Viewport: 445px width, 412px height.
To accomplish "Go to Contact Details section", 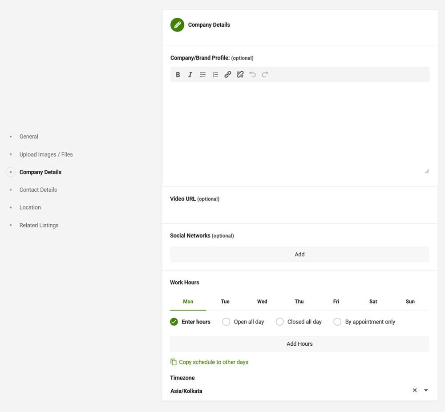I will (38, 190).
